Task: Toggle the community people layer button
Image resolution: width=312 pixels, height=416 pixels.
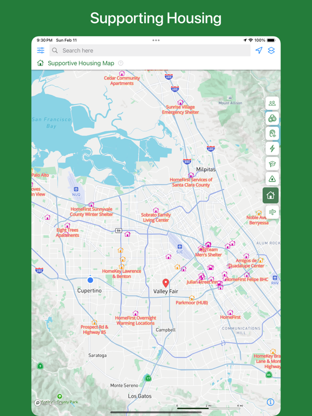Action: [x=272, y=103]
